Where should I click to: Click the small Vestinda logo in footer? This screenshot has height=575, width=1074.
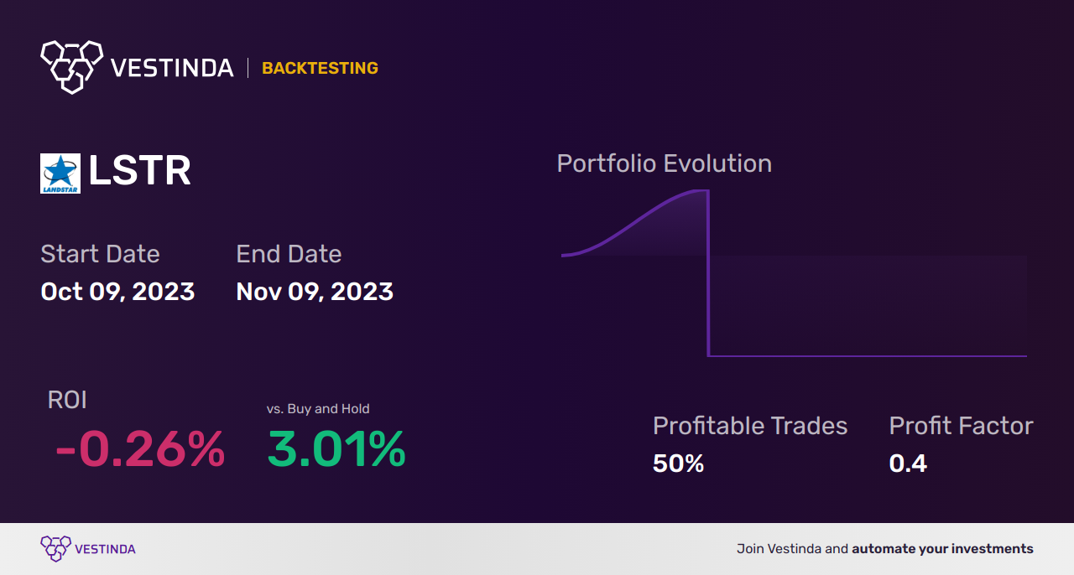coord(55,549)
